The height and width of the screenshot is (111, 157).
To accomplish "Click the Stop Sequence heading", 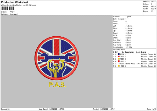I will pos(119,50).
